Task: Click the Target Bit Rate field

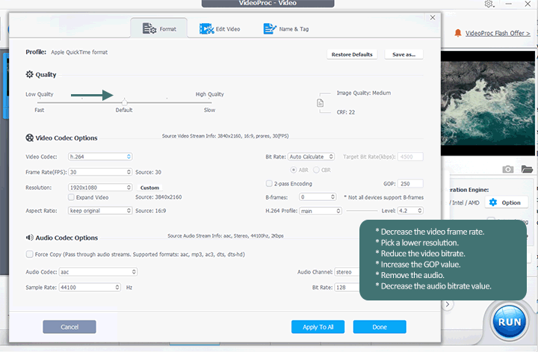Action: (x=410, y=156)
